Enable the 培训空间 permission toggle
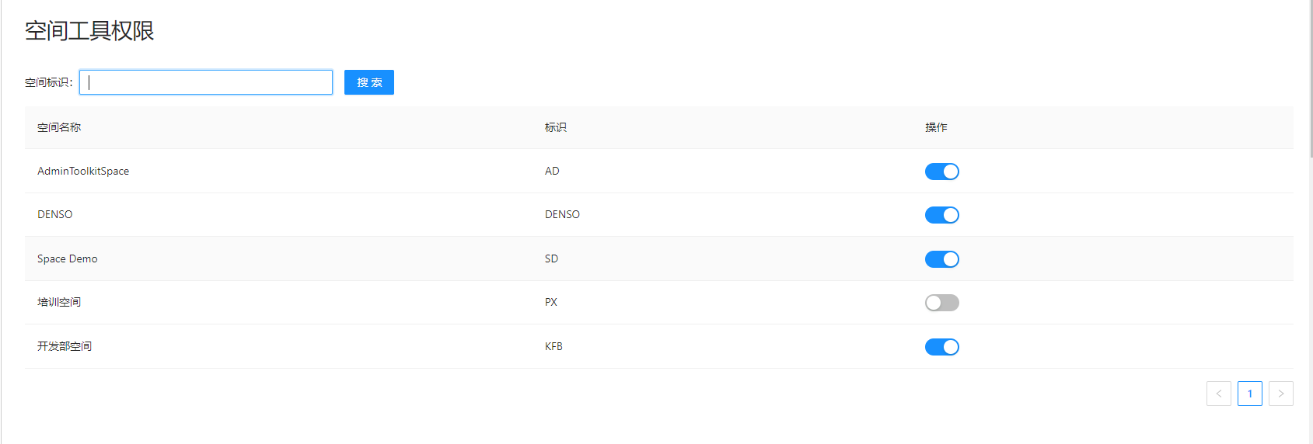Viewport: 1313px width, 444px height. (x=941, y=303)
